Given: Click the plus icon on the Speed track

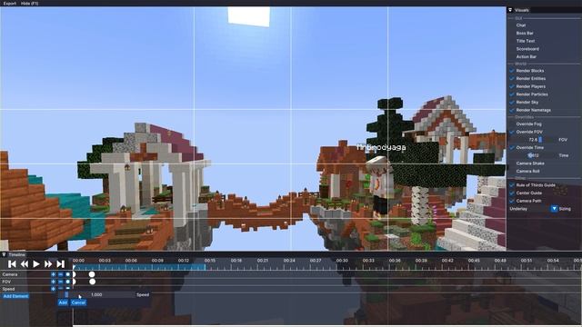Looking at the screenshot, I should [53, 289].
